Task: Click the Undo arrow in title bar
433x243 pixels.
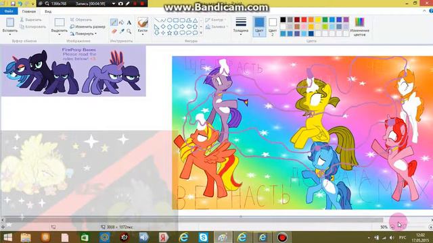Action: coord(20,3)
